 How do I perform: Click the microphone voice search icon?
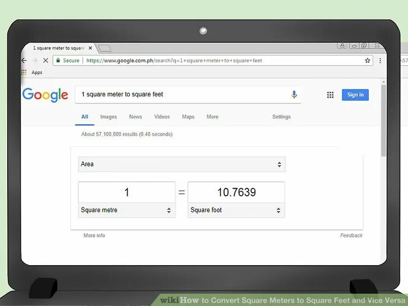294,95
